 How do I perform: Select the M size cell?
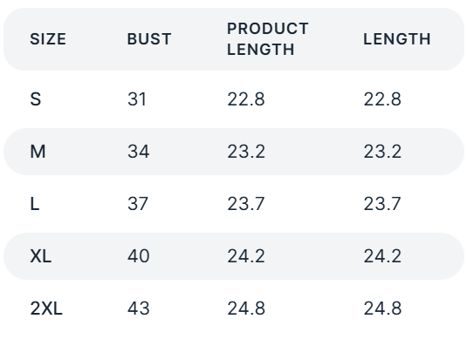point(38,152)
